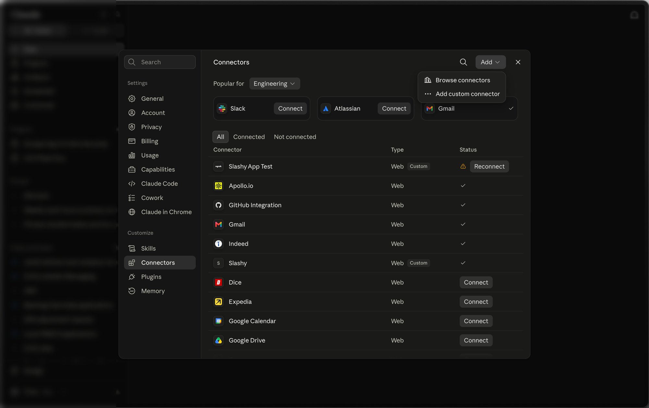This screenshot has height=408, width=649.
Task: Select Connectors in sidebar
Action: 160,262
